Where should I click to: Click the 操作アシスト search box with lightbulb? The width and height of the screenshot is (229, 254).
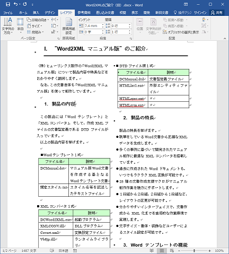(182, 13)
